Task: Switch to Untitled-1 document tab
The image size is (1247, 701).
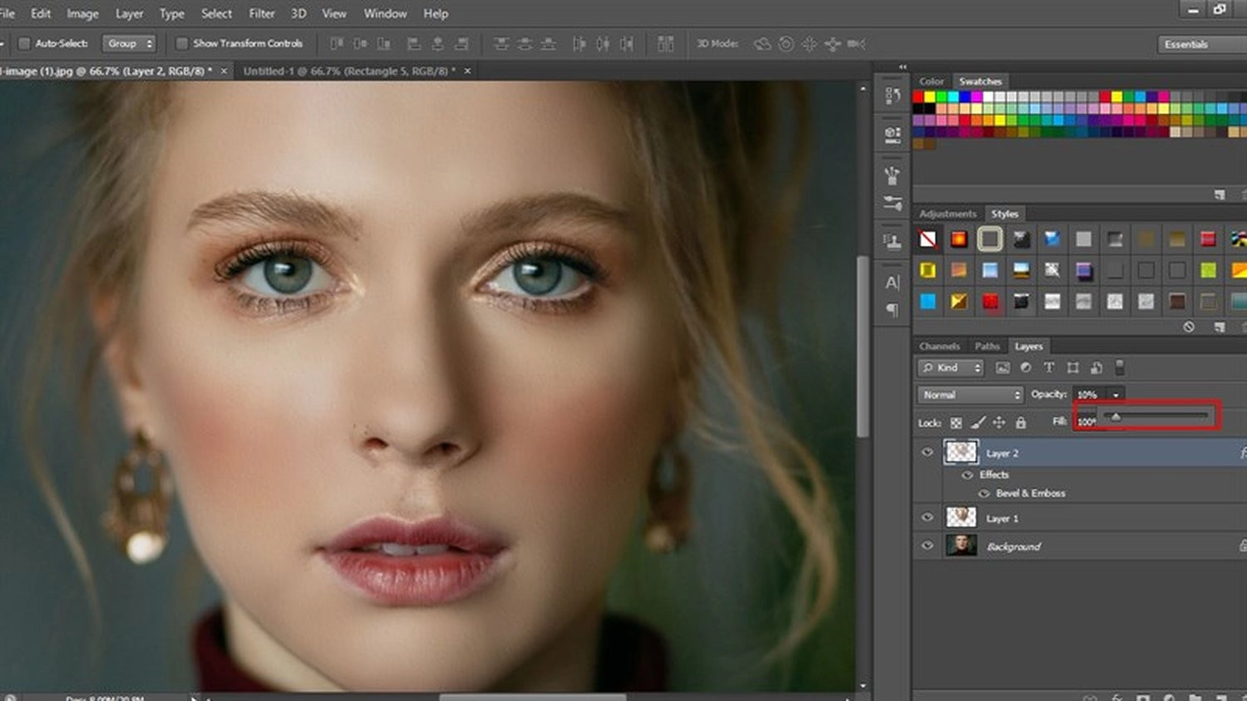Action: (349, 72)
